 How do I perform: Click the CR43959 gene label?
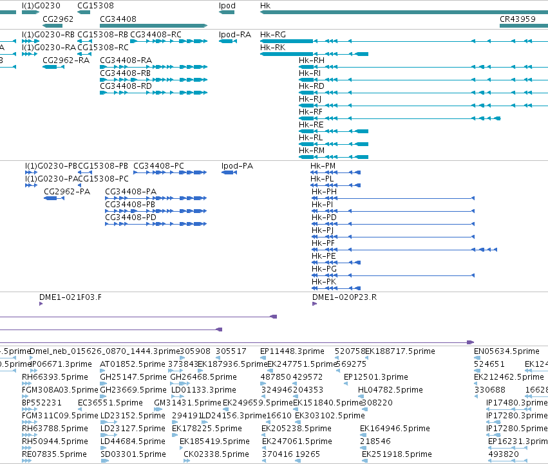tap(518, 19)
